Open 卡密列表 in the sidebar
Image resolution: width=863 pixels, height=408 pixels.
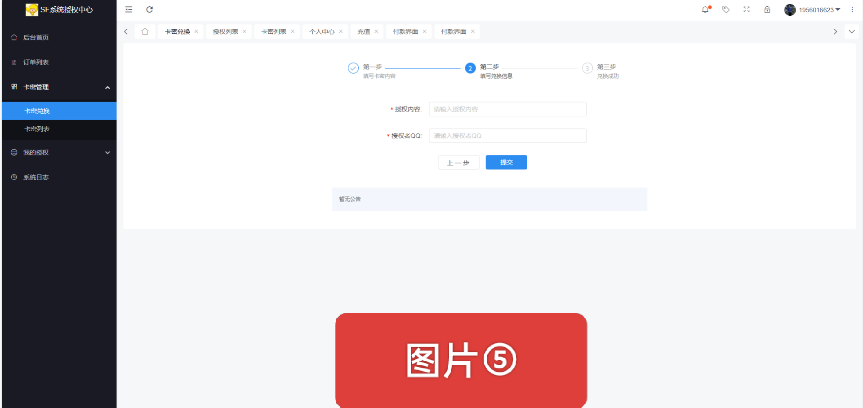click(37, 129)
